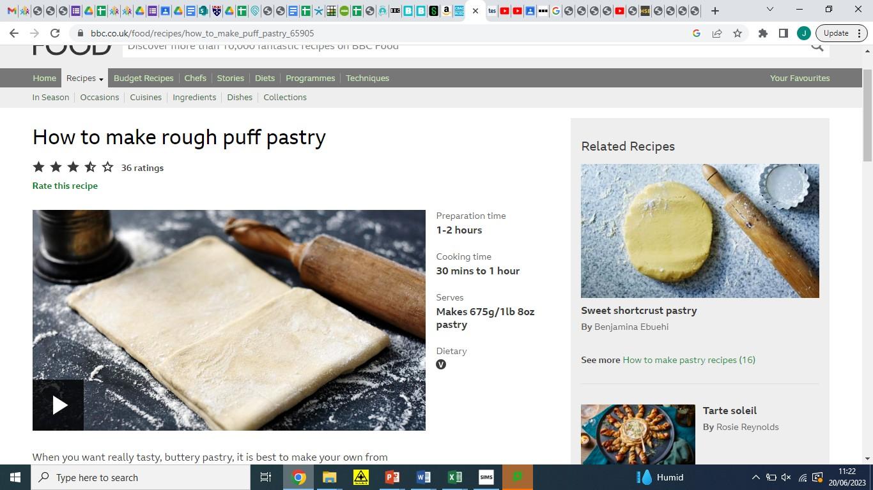The width and height of the screenshot is (873, 490).
Task: Browse recipes In Season
Action: tap(51, 97)
